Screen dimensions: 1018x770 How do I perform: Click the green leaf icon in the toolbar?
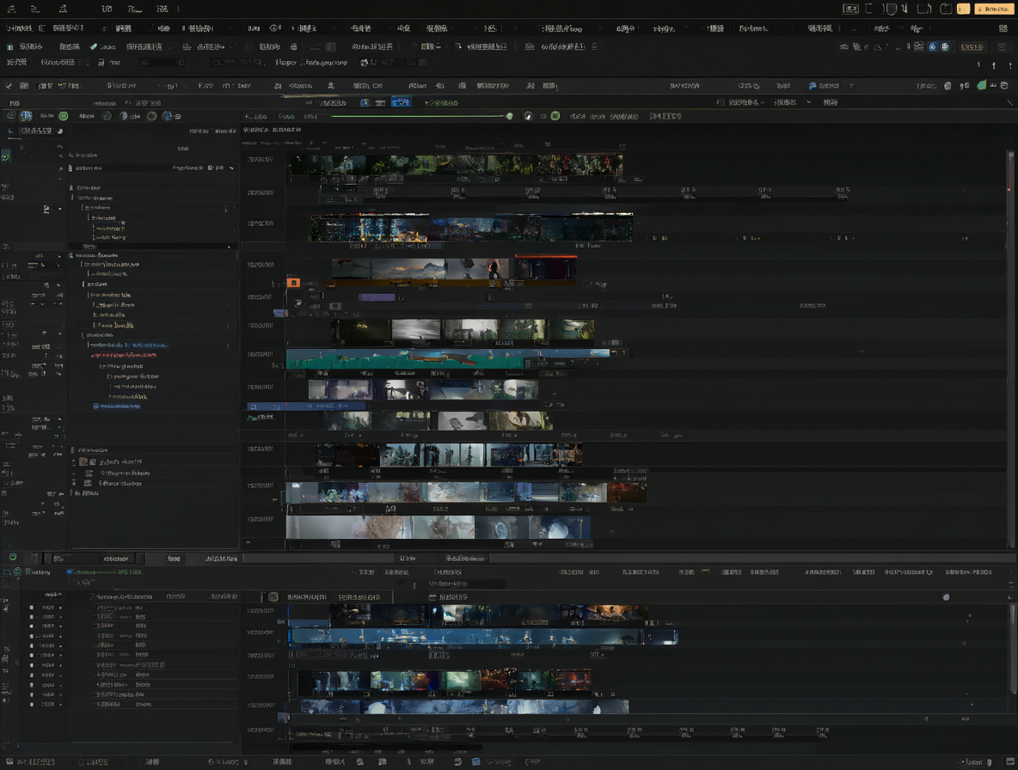(982, 86)
